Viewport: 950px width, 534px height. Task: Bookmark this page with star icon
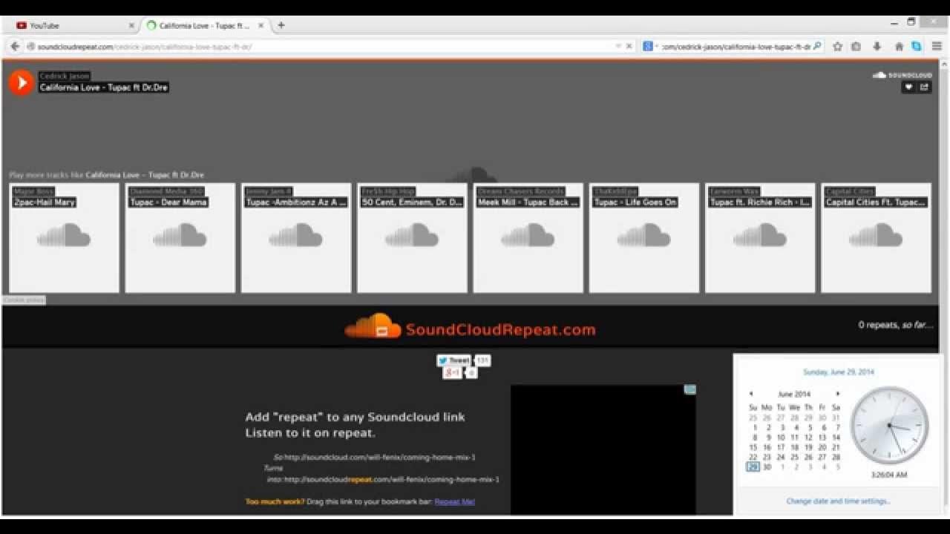click(x=838, y=46)
